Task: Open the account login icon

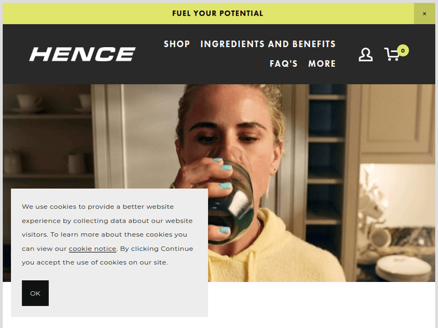Action: pos(366,54)
